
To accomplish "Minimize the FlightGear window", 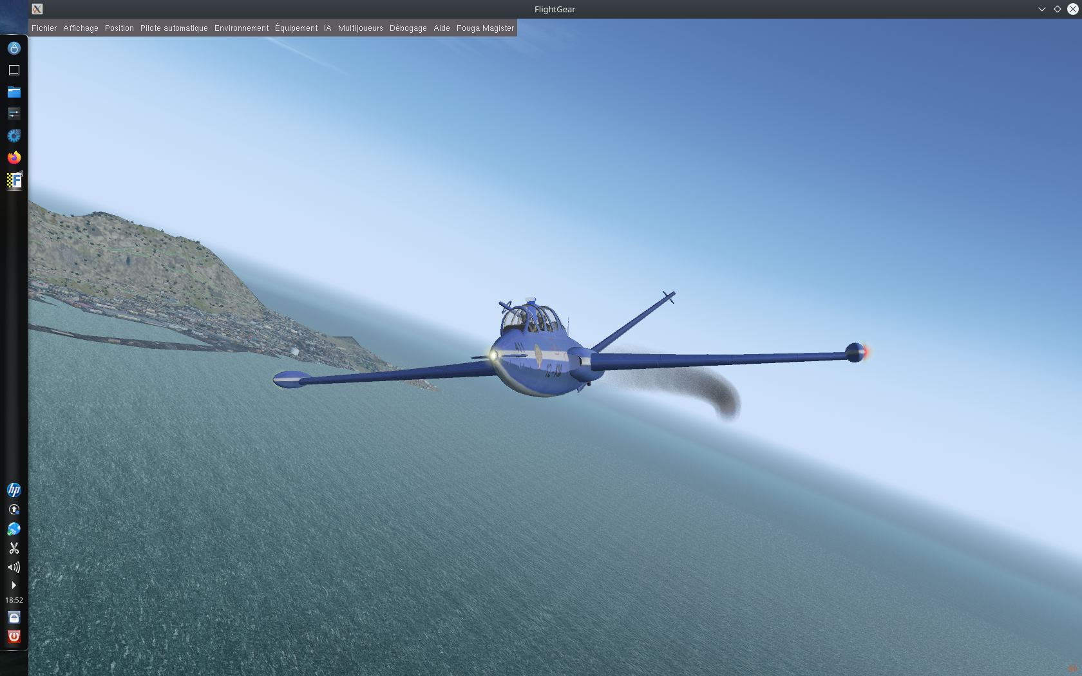I will coord(1041,9).
